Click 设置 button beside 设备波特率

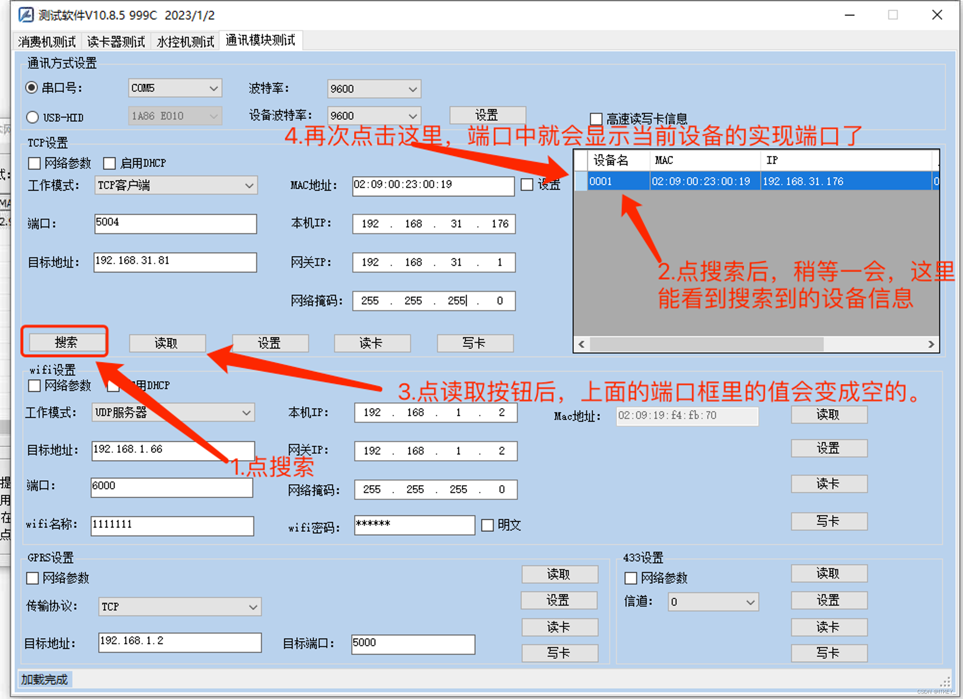[487, 115]
